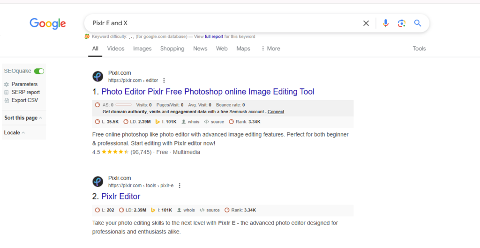The width and height of the screenshot is (480, 248).
Task: Select the All tab
Action: (95, 49)
